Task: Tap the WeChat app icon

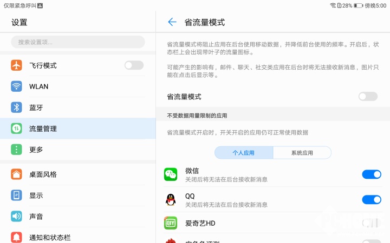Action: 171,174
